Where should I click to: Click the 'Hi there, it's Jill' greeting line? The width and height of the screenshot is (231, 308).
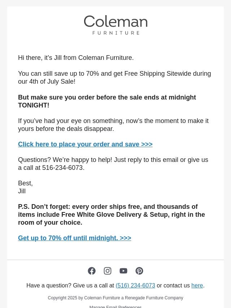[x=76, y=58]
